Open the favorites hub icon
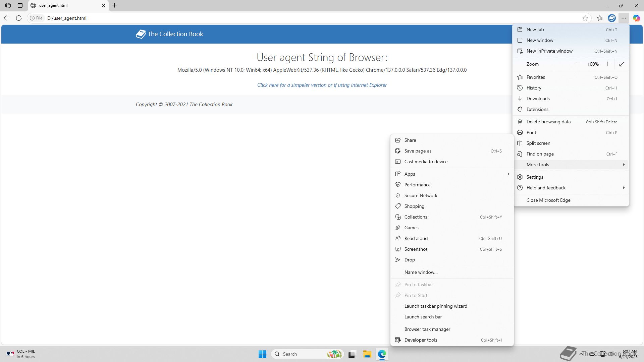The image size is (644, 362). coord(600,18)
